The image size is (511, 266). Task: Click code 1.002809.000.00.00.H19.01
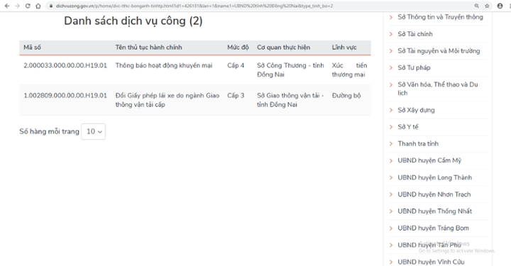[x=65, y=95]
